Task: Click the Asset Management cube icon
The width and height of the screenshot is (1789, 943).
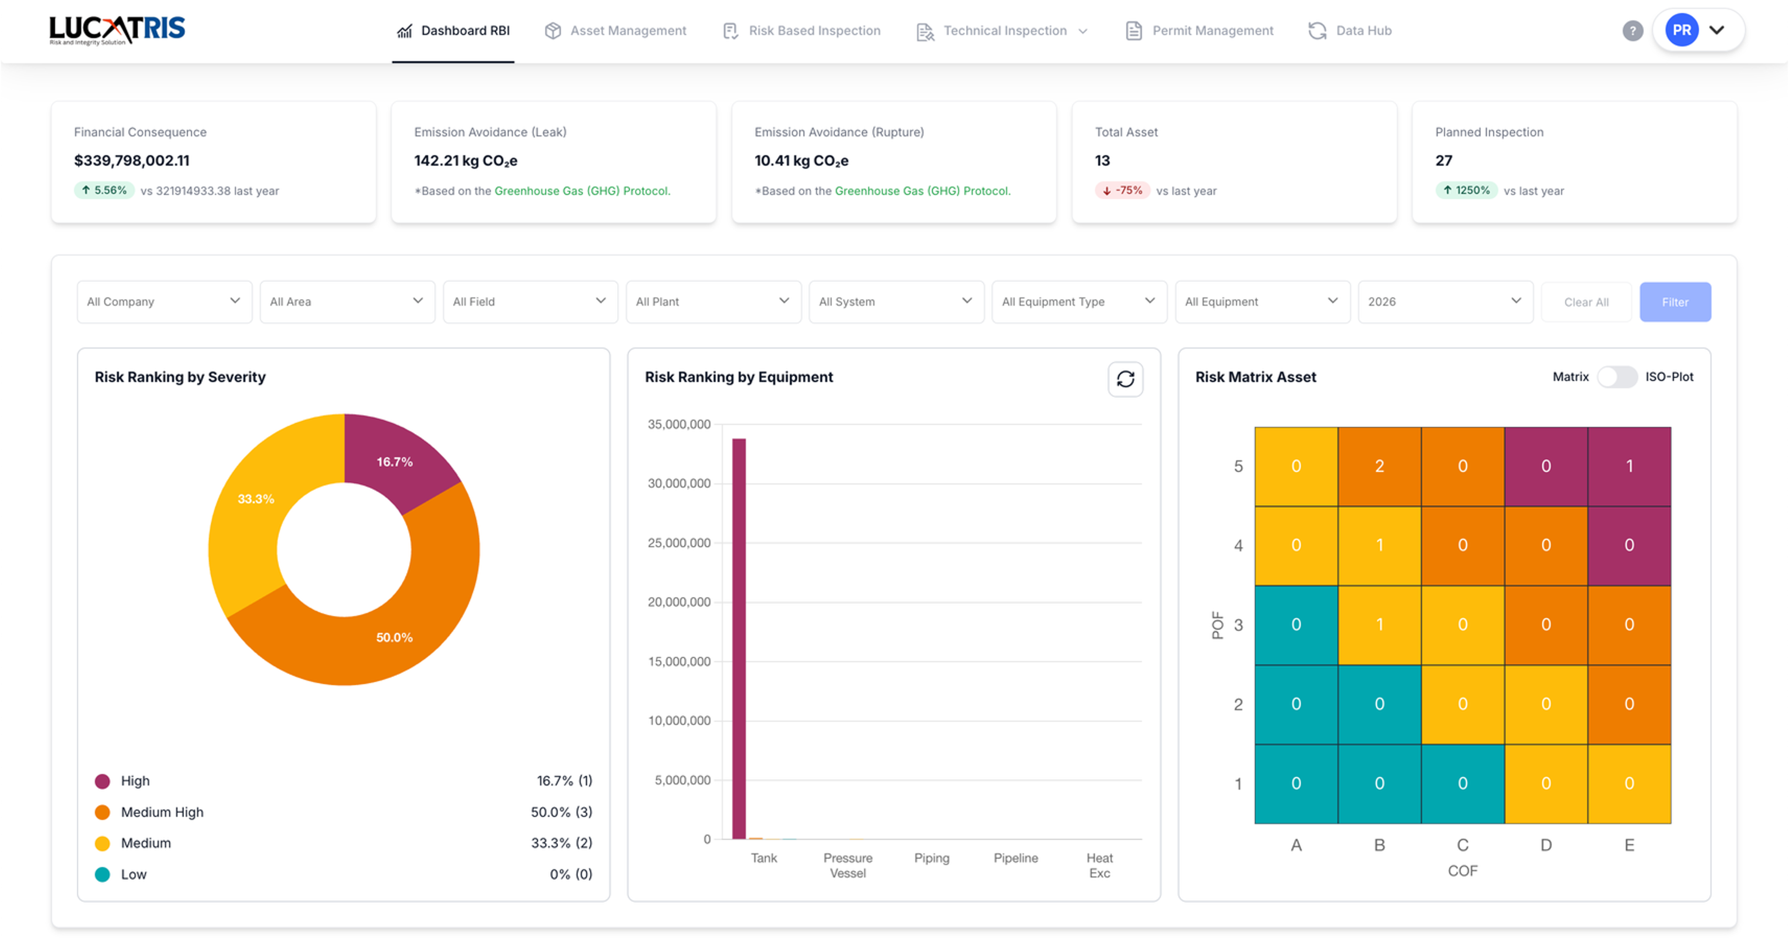Action: [x=553, y=31]
